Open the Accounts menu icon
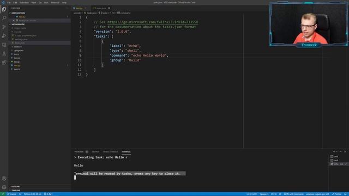Screen dimensions: 349x196 click(x=4, y=179)
